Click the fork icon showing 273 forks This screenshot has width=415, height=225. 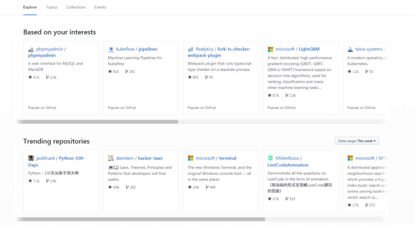[367, 205]
